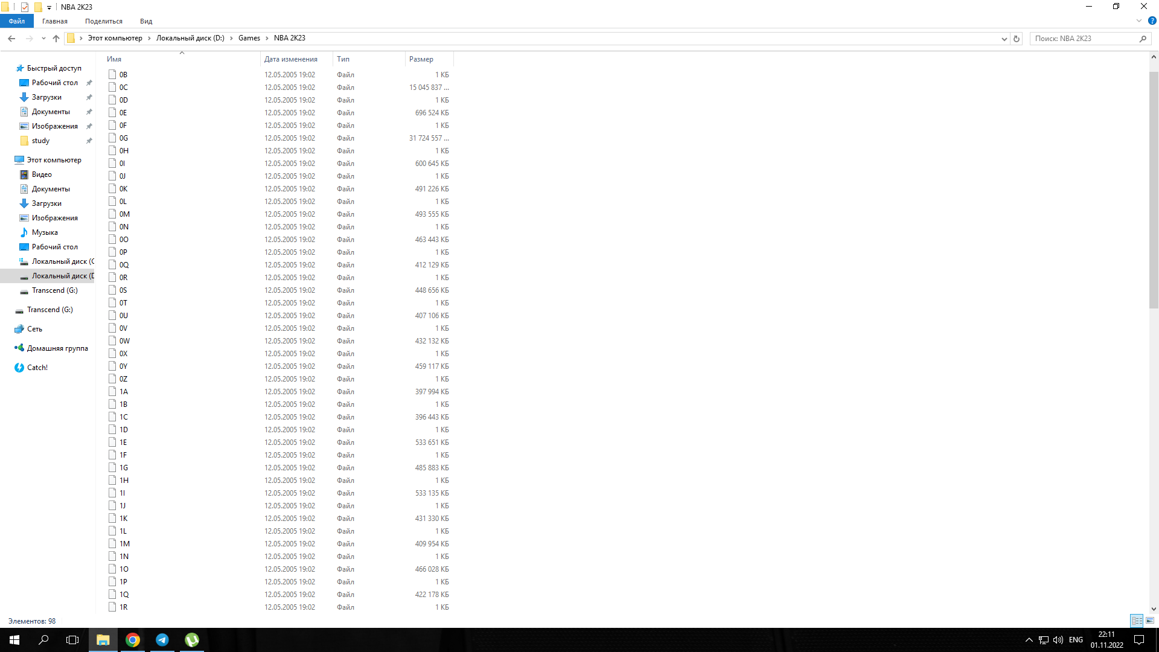Sort by Тип column header
Viewport: 1159px width, 652px height.
click(x=369, y=59)
